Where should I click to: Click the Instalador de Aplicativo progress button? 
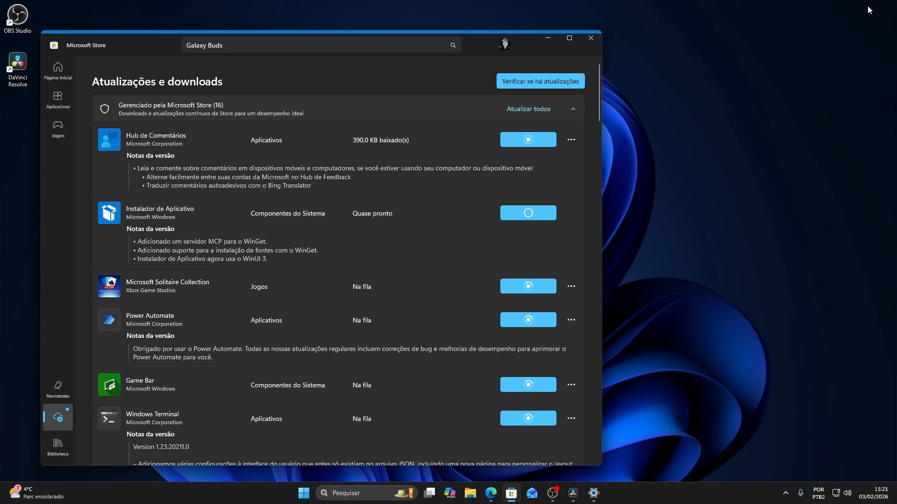528,213
